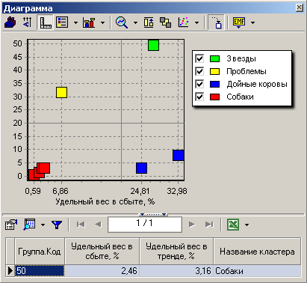
Task: Uncheck the Дойные коровы legend checkbox
Action: pos(199,84)
